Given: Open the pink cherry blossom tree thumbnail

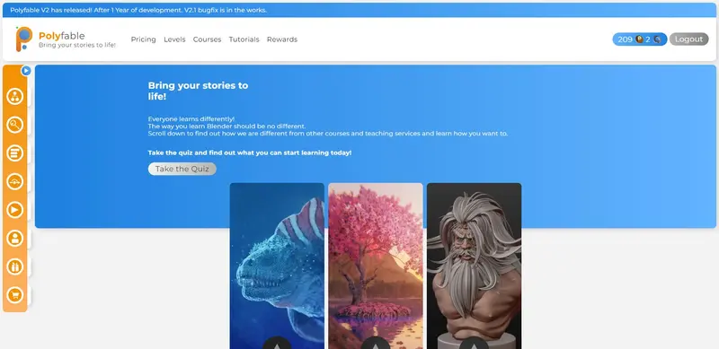Looking at the screenshot, I should click(x=376, y=266).
